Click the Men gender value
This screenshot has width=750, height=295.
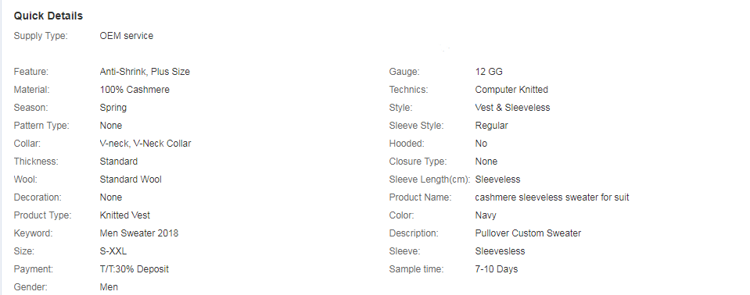point(109,287)
